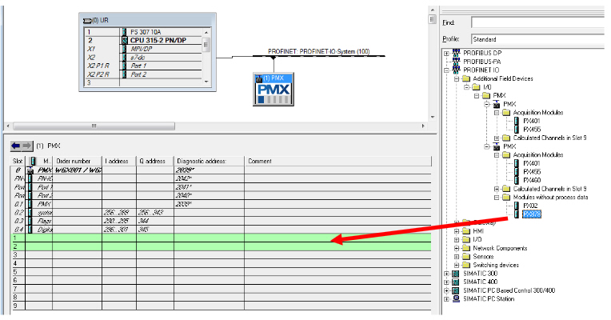Screen dimensions: 611x320
Task: Expand the HMI folder node
Action: [457, 231]
